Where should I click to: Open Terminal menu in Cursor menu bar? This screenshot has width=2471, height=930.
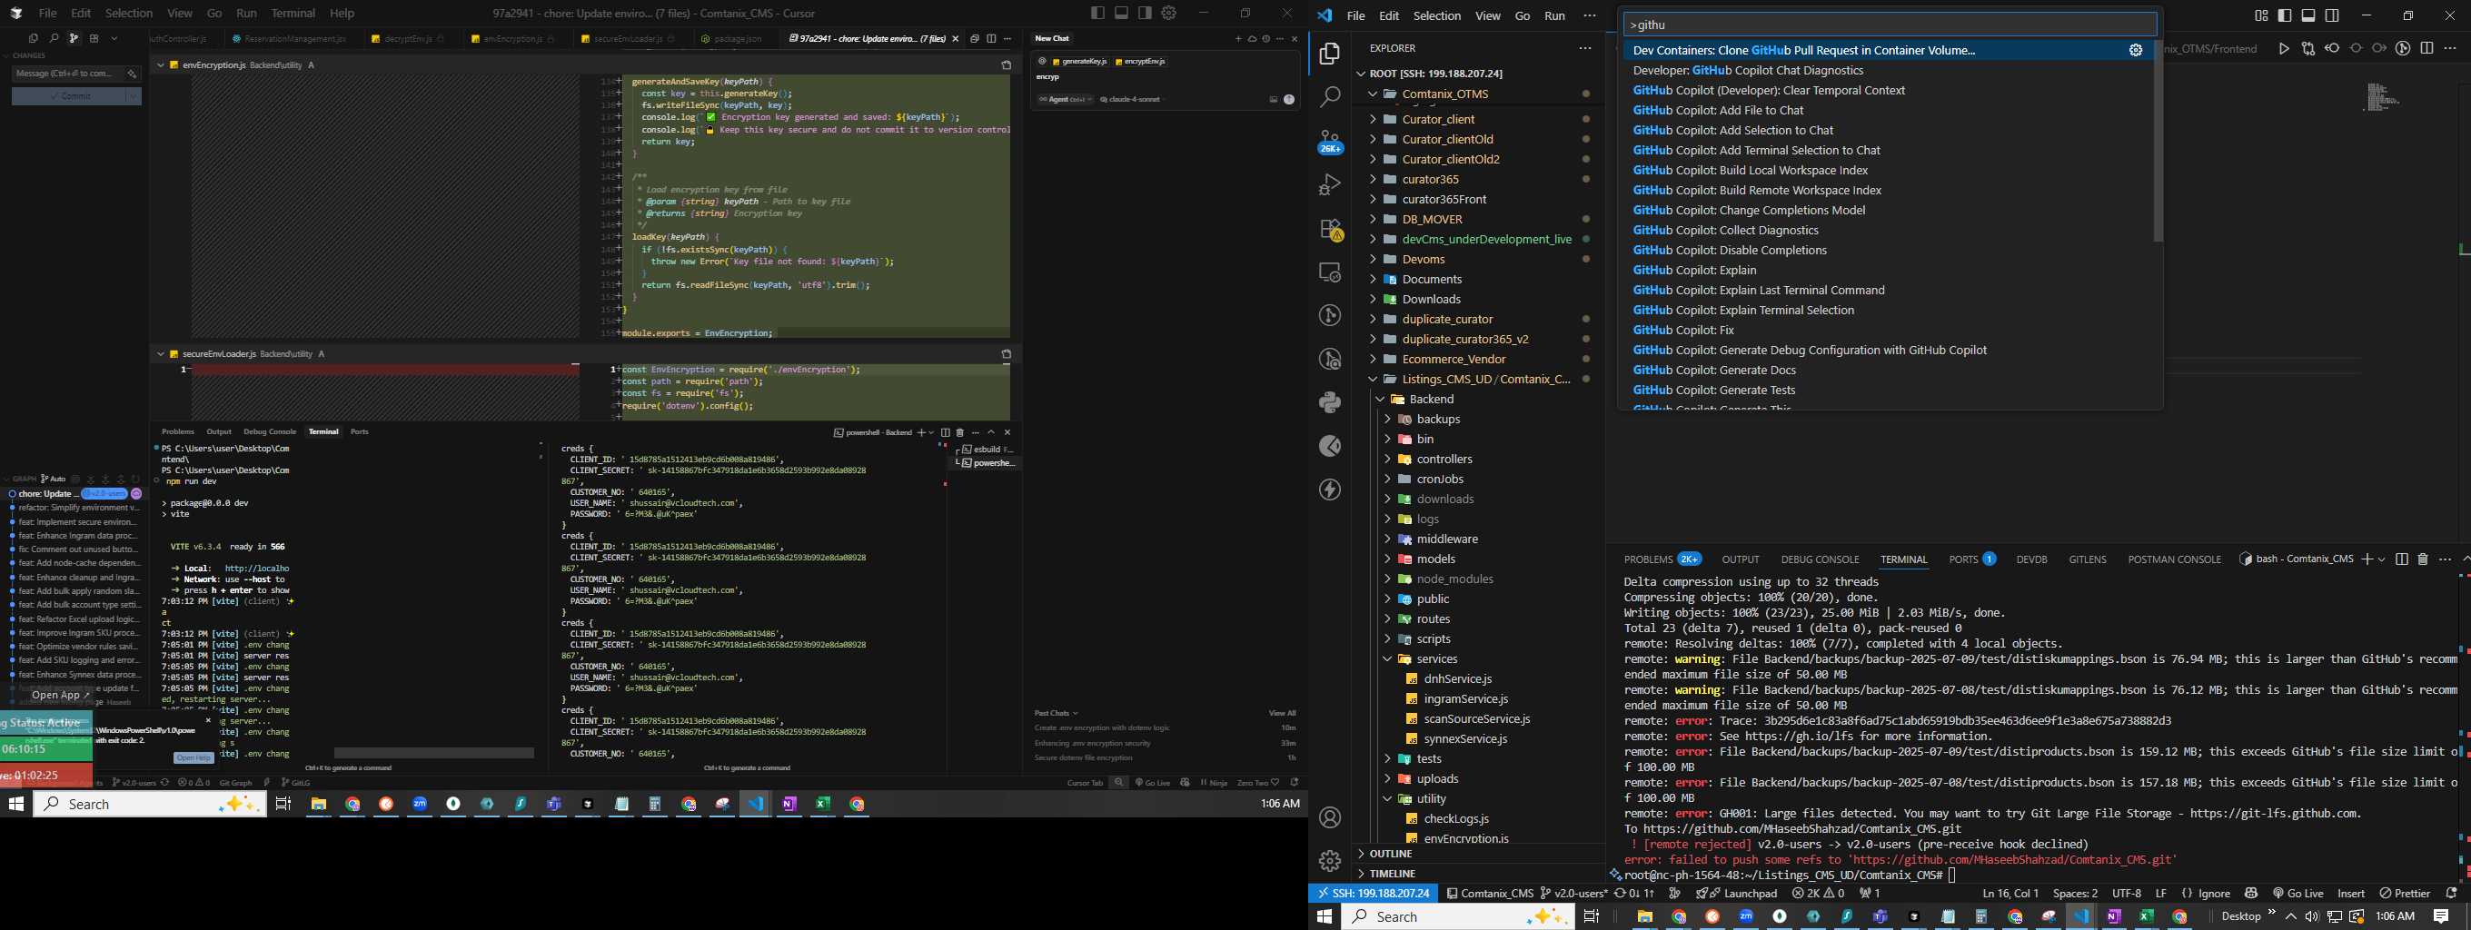(293, 14)
